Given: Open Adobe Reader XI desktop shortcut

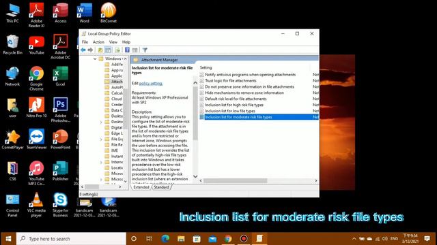Looking at the screenshot, I should [36, 15].
